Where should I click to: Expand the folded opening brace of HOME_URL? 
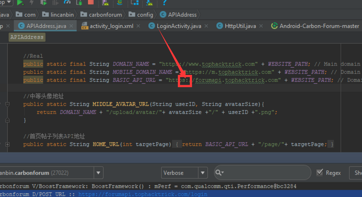coord(177,144)
